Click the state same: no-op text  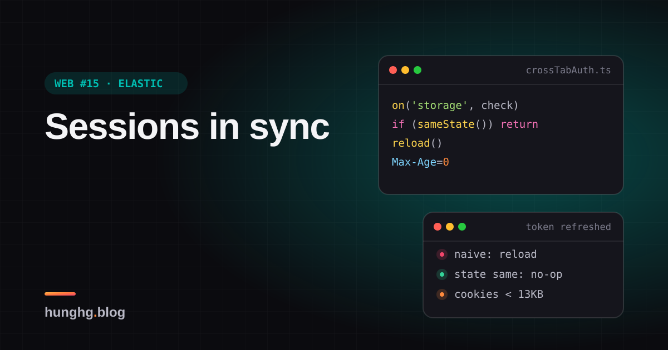pyautogui.click(x=508, y=274)
